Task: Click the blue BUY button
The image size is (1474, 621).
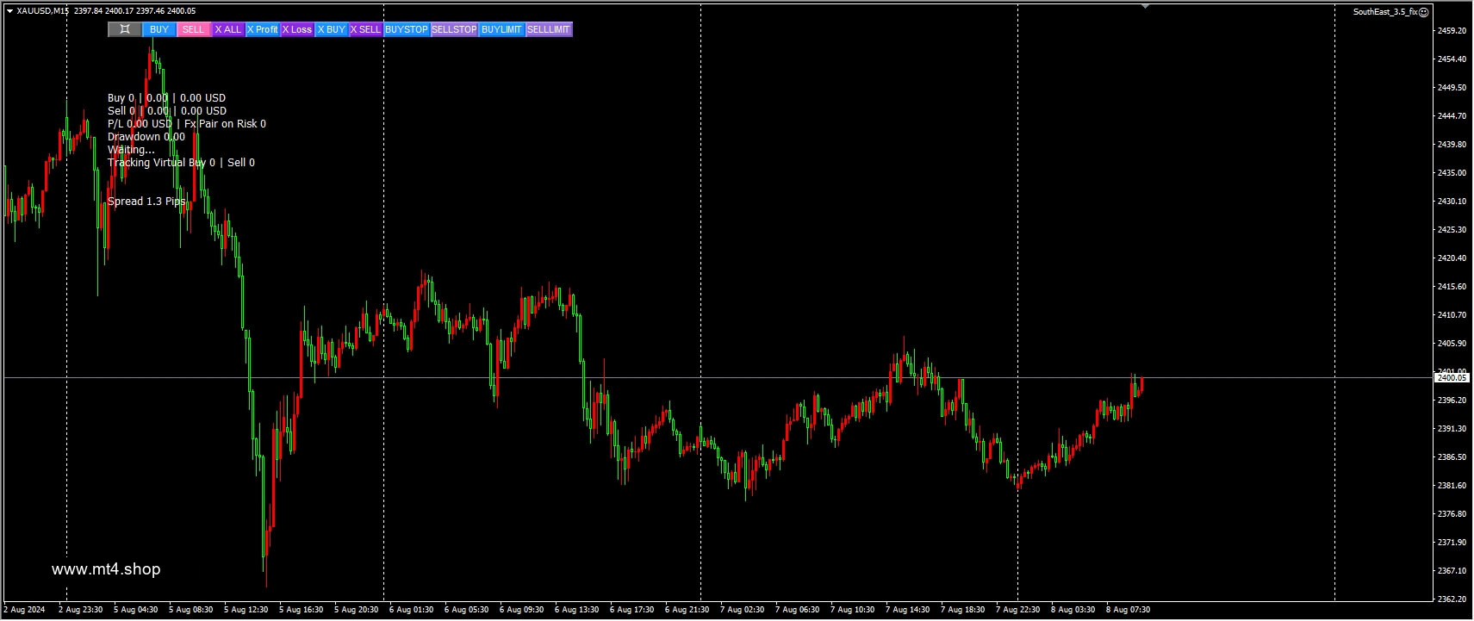Action: (159, 29)
